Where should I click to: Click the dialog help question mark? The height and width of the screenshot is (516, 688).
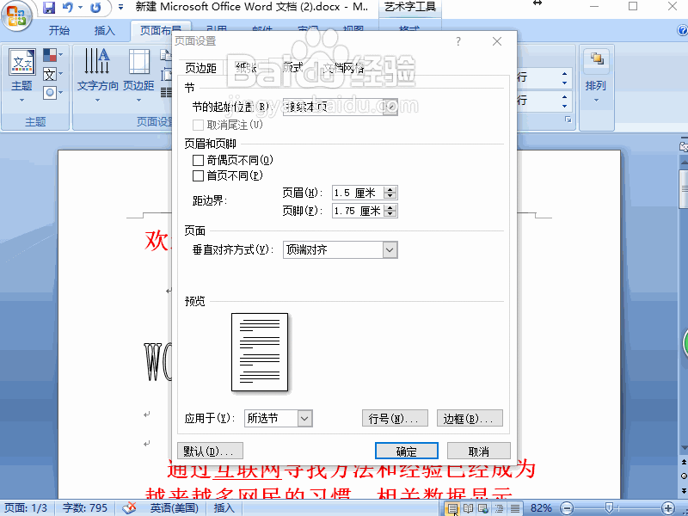tap(458, 41)
